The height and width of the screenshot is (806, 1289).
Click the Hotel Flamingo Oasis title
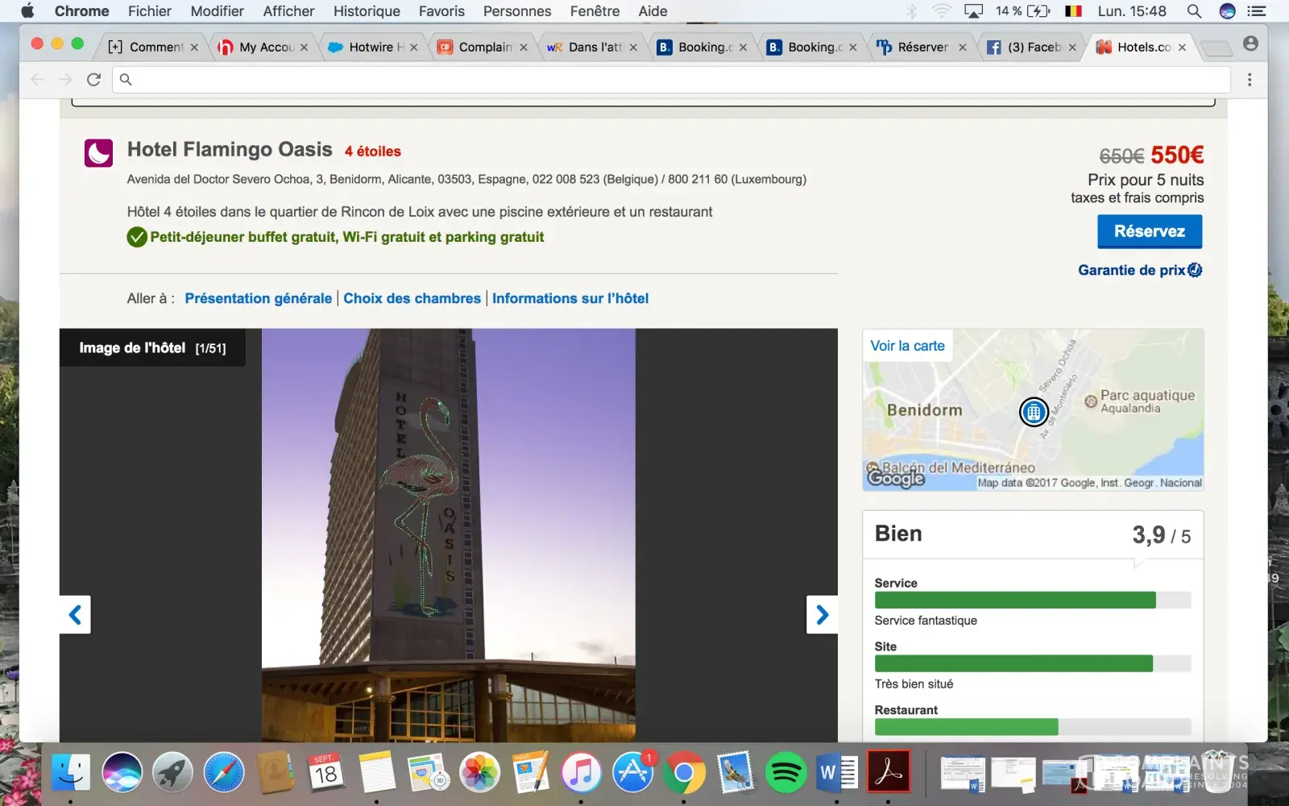coord(230,150)
